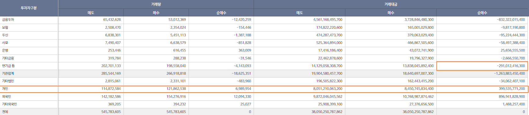529x115 pixels.
Task: Select the 금융투자 row label
Action: pos(8,20)
